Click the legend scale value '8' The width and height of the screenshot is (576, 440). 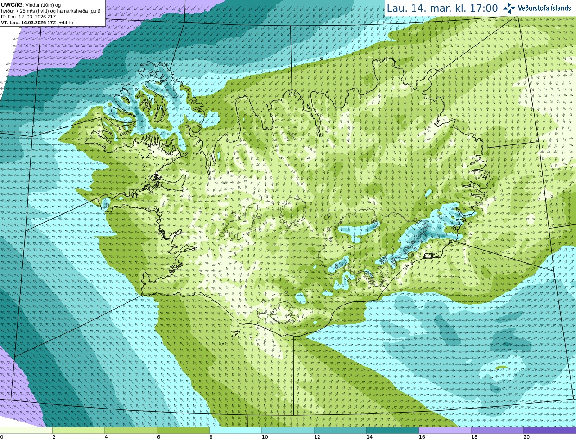211,437
